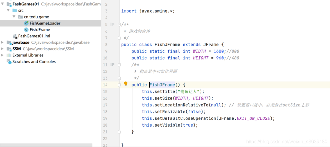Click the //800 comment

(233, 51)
